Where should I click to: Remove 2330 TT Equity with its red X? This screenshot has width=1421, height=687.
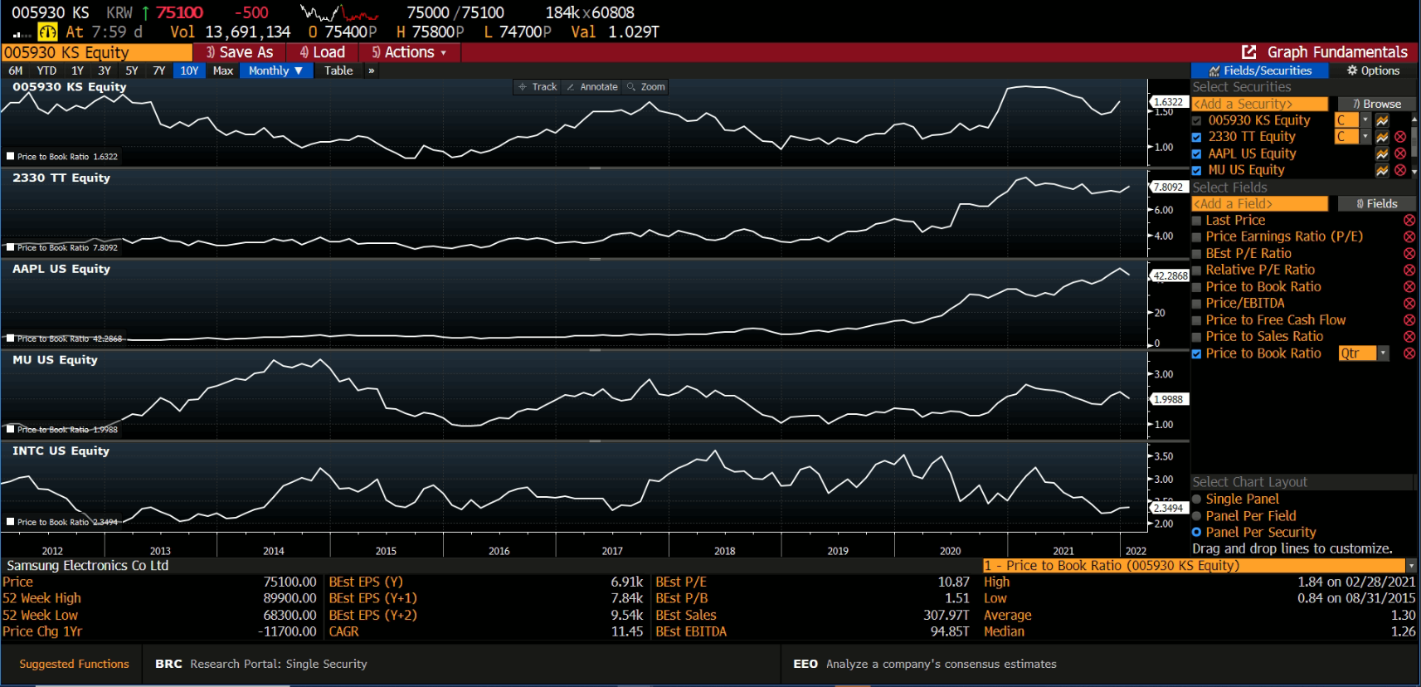1400,137
